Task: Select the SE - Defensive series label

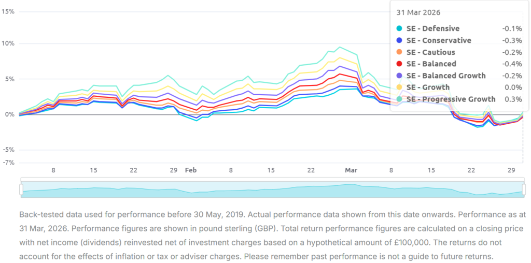Action: click(x=432, y=29)
